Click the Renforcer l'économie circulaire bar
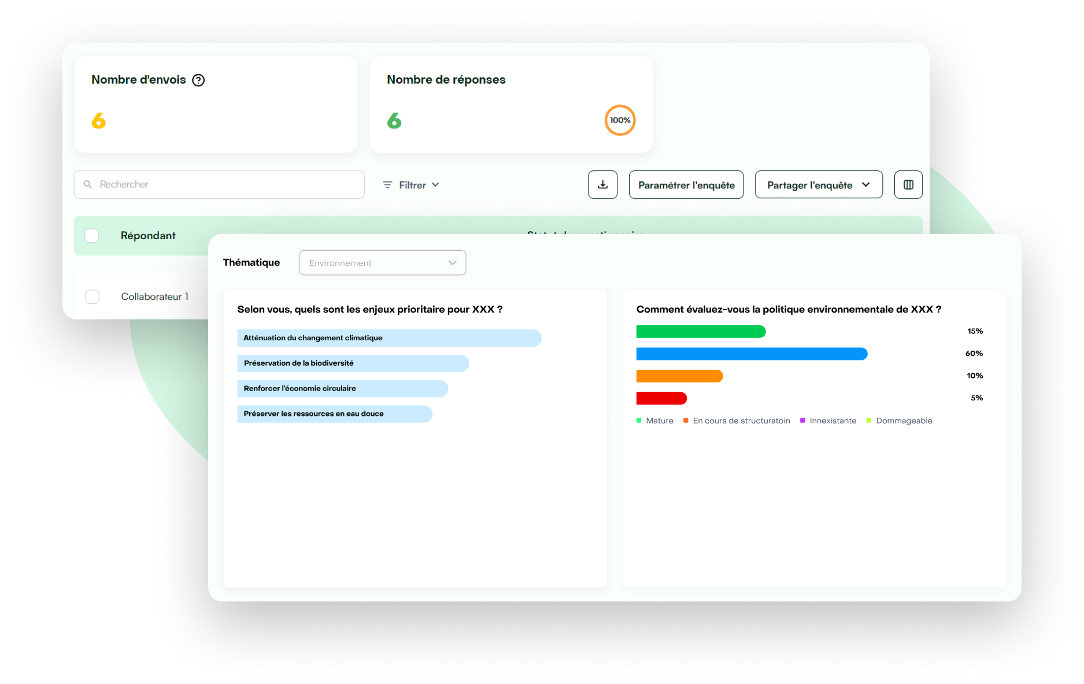This screenshot has height=684, width=1084. tap(342, 389)
